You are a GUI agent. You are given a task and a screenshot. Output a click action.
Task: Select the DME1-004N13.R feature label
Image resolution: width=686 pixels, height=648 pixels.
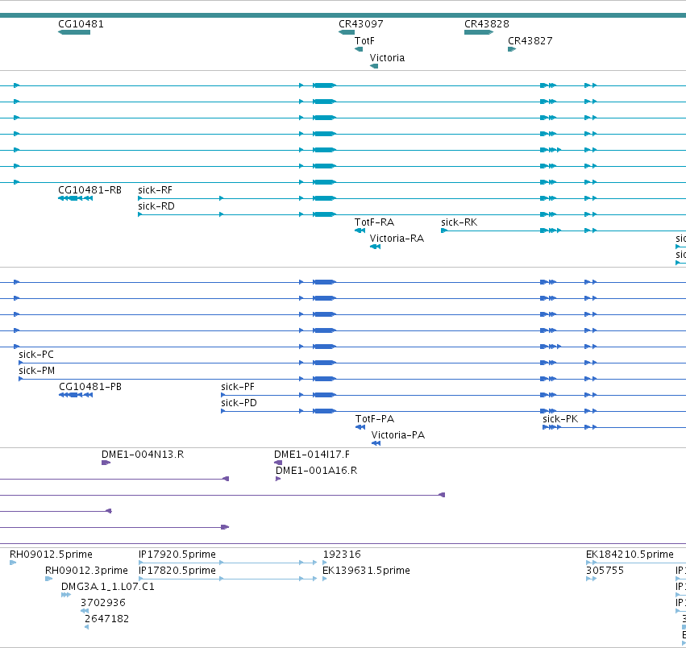[143, 455]
